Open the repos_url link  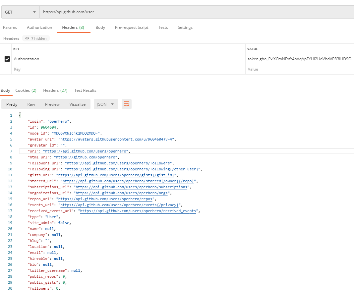click(105, 199)
